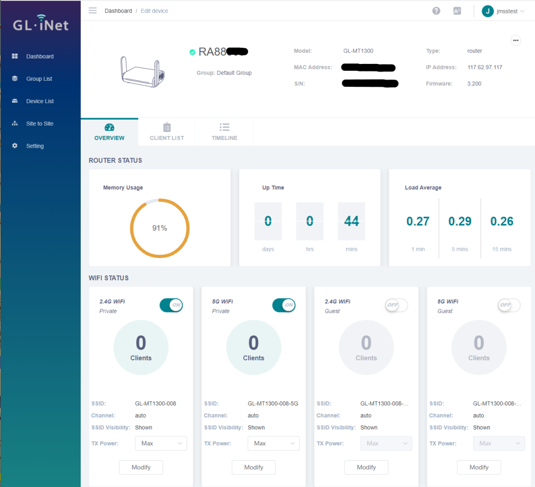The image size is (535, 487).
Task: Click the Timeline list icon
Action: [x=224, y=127]
